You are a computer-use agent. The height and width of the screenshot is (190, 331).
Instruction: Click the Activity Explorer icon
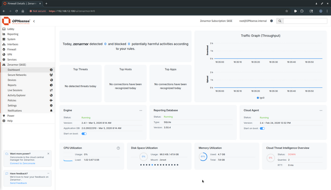tap(51, 95)
